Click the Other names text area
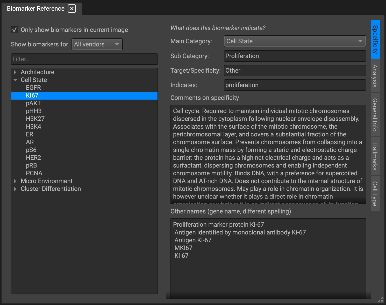This screenshot has width=386, height=305. pyautogui.click(x=268, y=258)
